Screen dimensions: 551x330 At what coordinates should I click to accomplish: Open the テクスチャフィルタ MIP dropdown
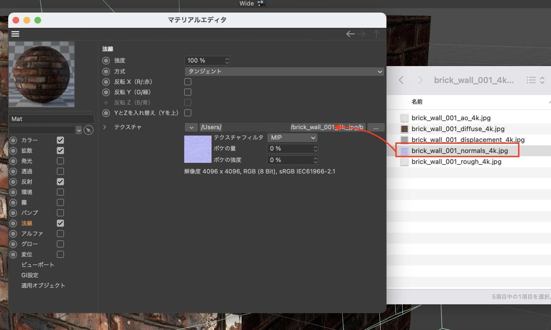(x=292, y=137)
